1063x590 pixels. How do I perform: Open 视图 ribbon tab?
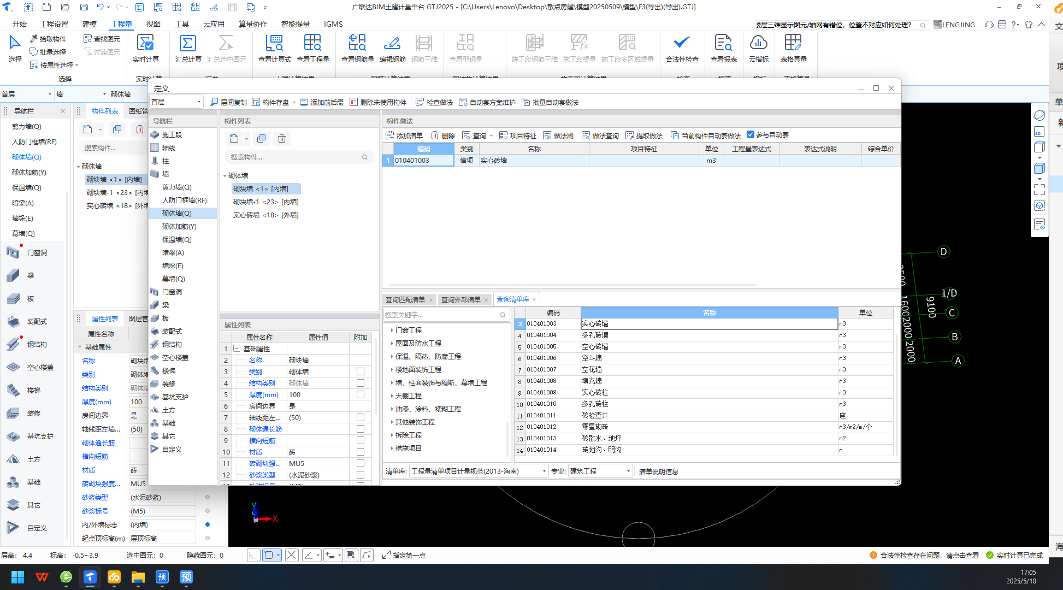click(153, 24)
